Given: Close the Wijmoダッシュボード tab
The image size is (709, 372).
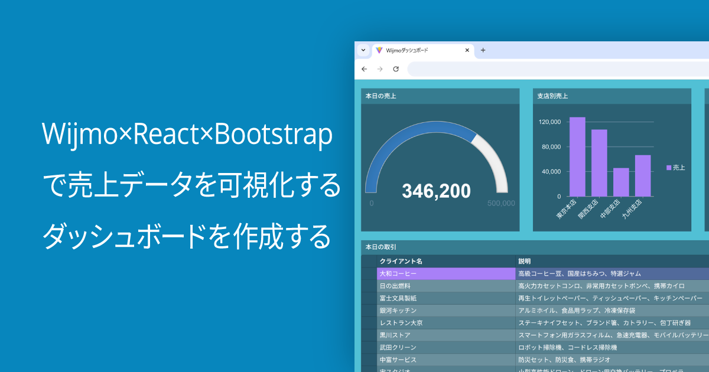Looking at the screenshot, I should [x=467, y=50].
